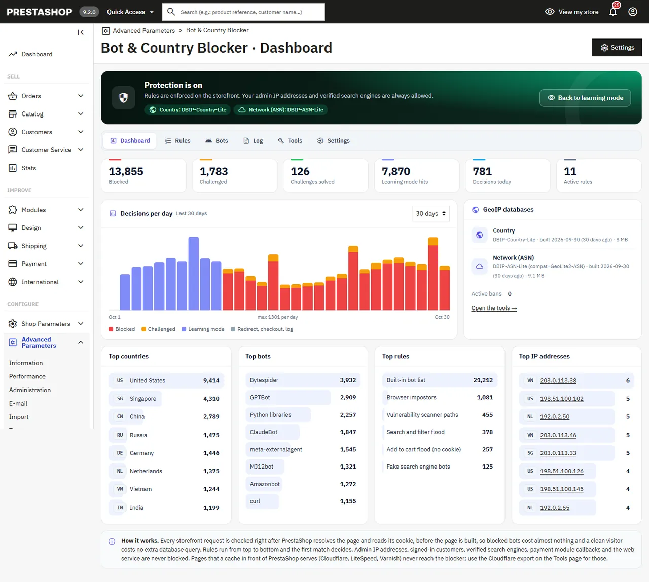Click the magnifier icon in search bar
Image resolution: width=649 pixels, height=582 pixels.
point(171,12)
